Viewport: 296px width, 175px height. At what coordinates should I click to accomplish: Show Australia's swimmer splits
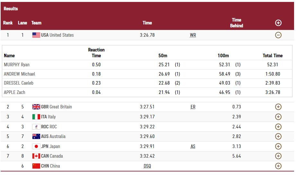tap(278, 136)
